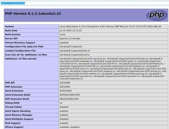Select the Zend Signal Handling label
The image size is (169, 129).
(x=18, y=111)
